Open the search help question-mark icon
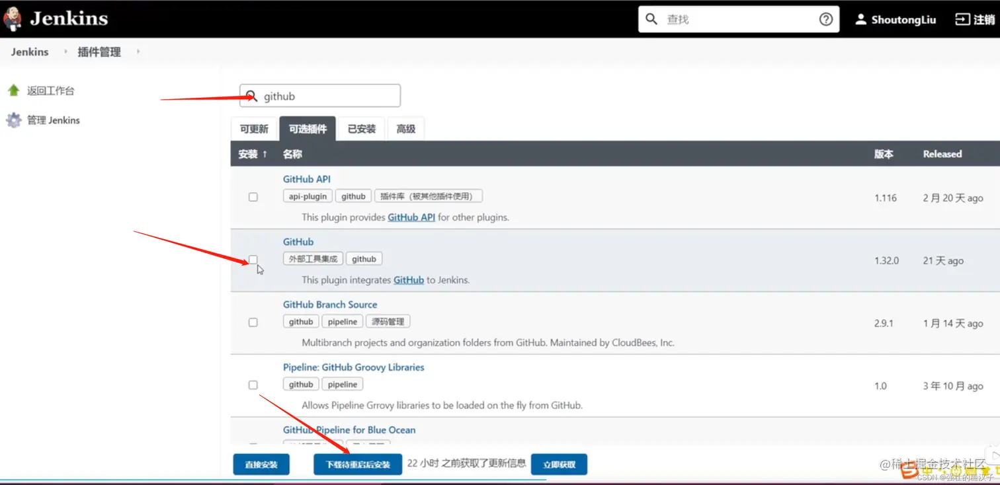Viewport: 1000px width, 485px height. (825, 19)
